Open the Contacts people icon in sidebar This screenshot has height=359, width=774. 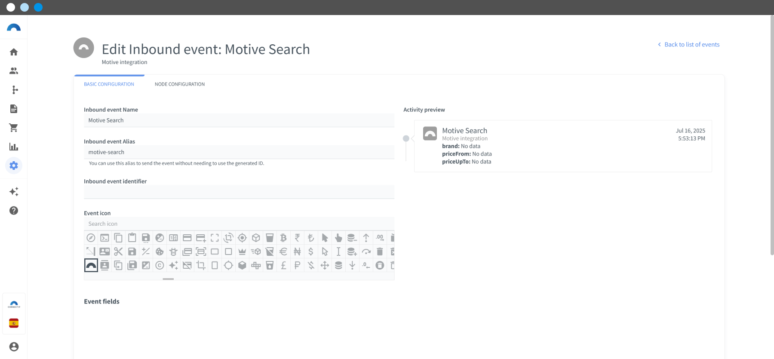coord(14,71)
